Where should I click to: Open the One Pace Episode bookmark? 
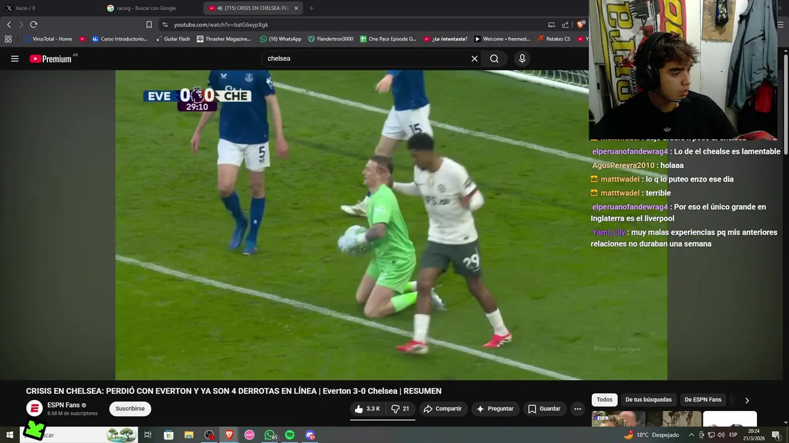[388, 39]
